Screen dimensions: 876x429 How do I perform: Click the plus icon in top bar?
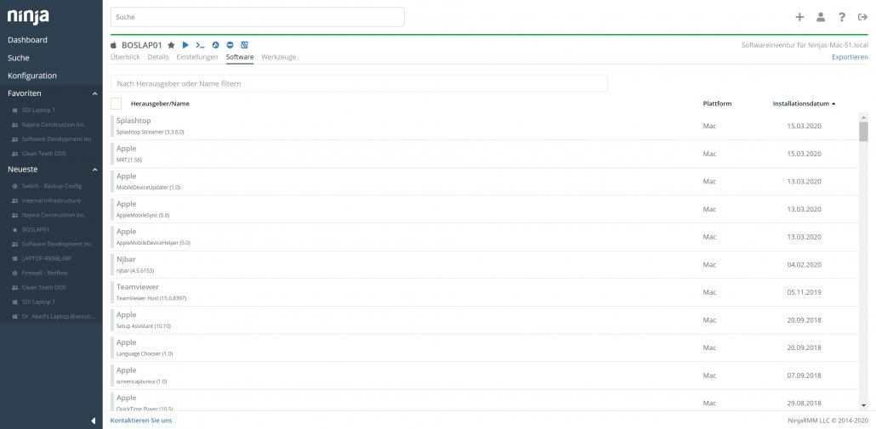[799, 17]
